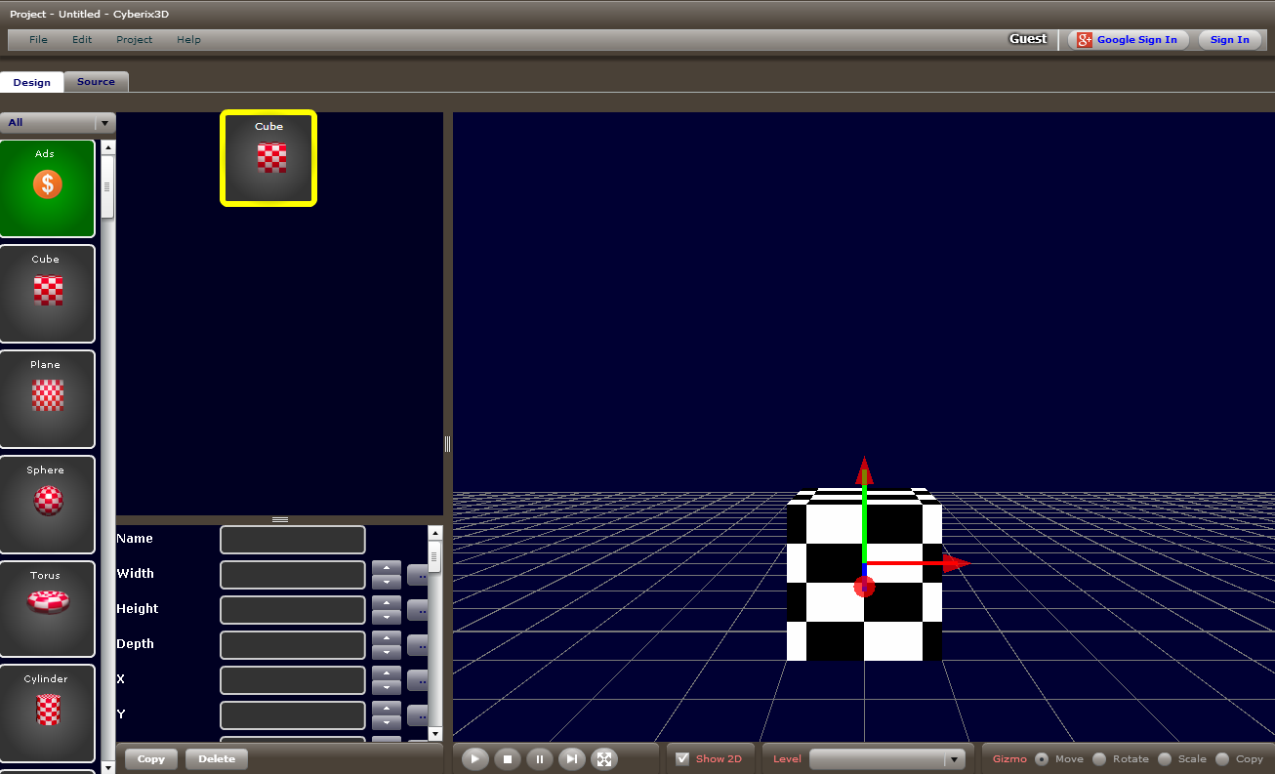Step forward one frame
The image size is (1275, 774).
coord(572,758)
